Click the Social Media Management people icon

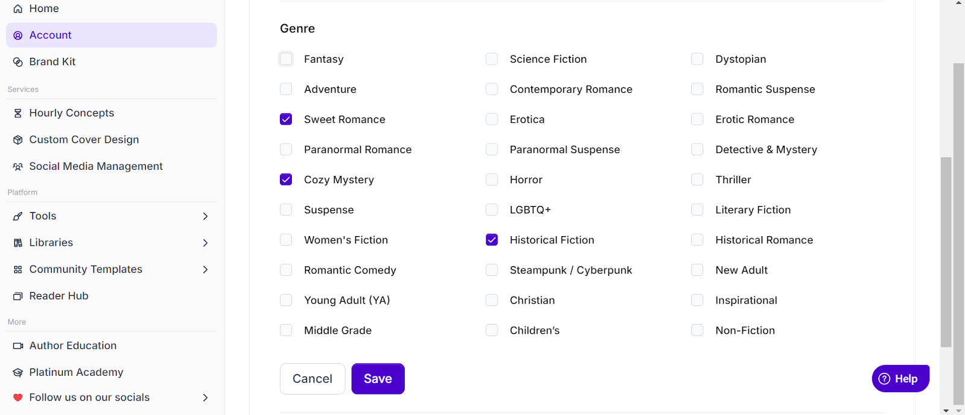(x=18, y=167)
